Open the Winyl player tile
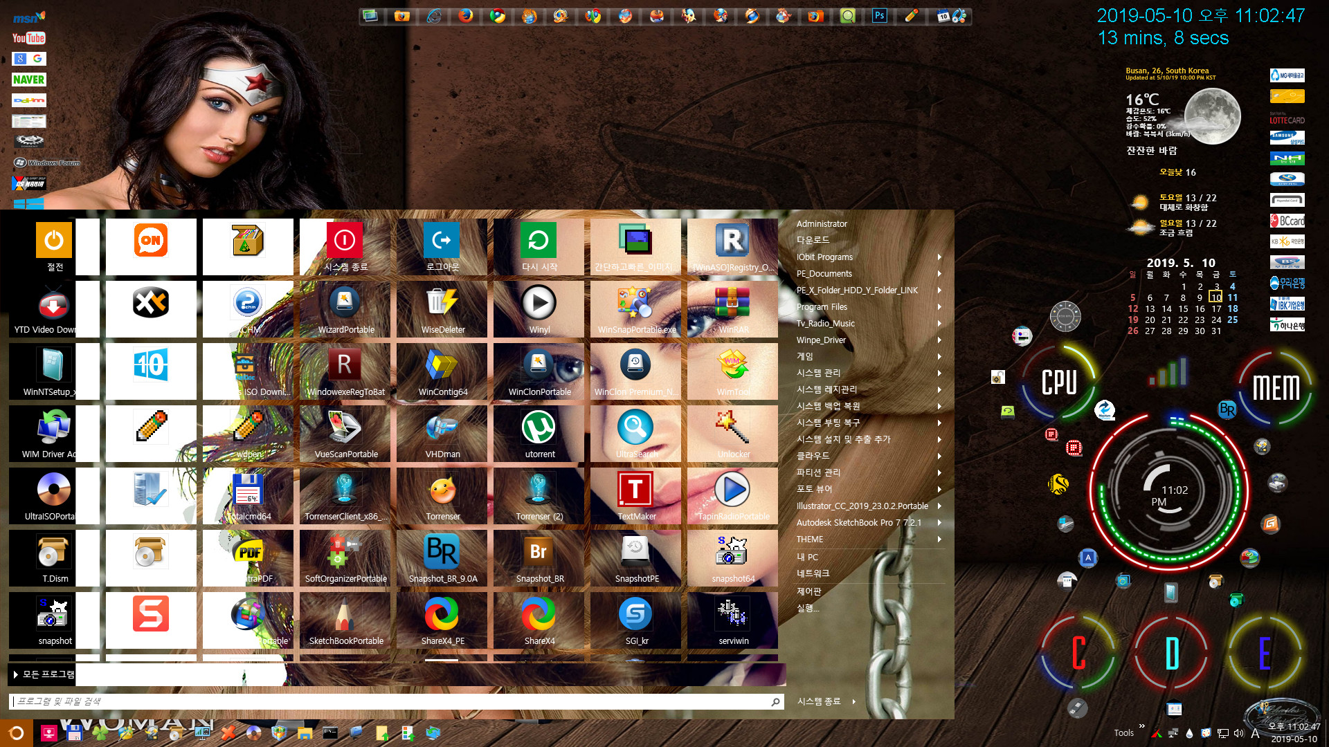Screen dimensions: 1329x747 539,309
